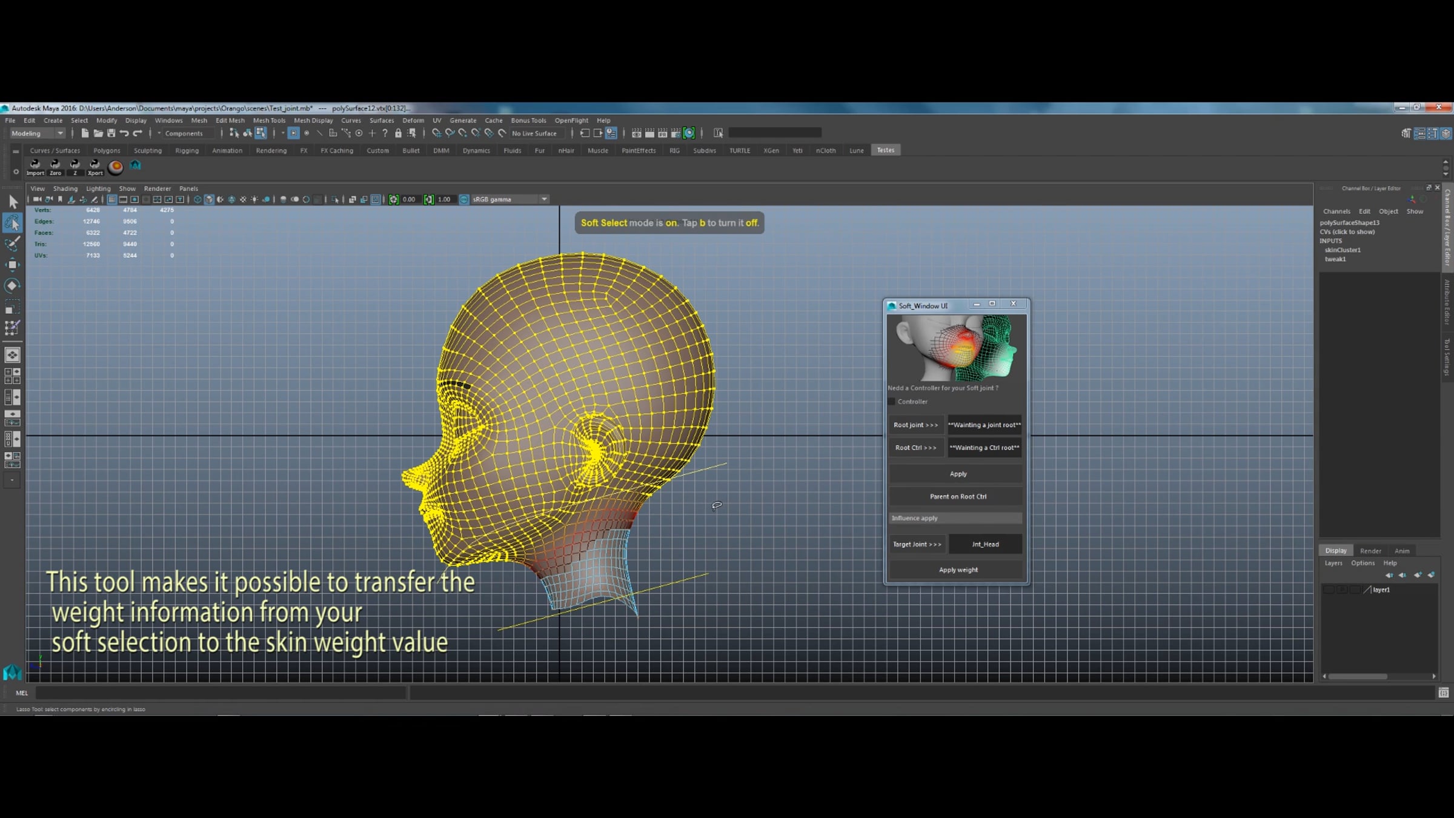
Task: Click the Target Joint >>> button
Action: click(x=917, y=544)
